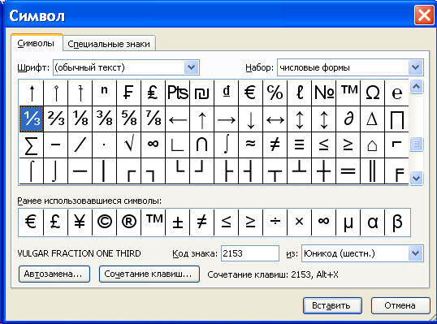Viewport: 437px width, 324px height.
Task: Pick the beta β recently used symbol
Action: [397, 222]
